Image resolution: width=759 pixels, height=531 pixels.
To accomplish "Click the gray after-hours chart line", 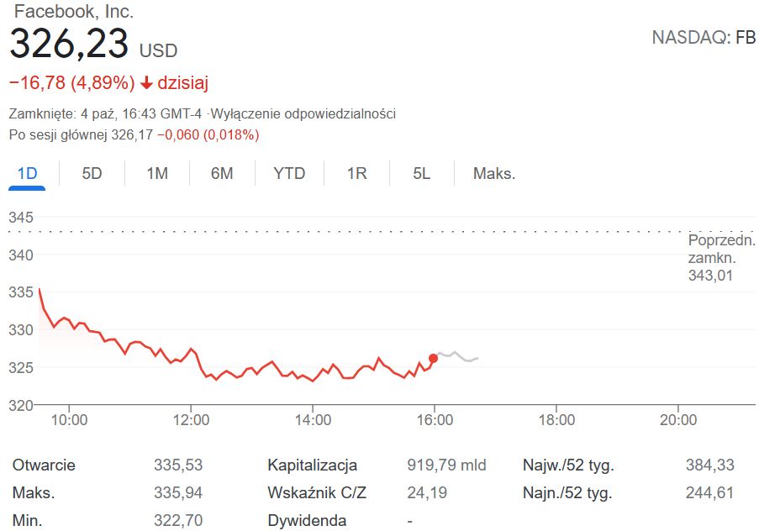I will [x=458, y=356].
